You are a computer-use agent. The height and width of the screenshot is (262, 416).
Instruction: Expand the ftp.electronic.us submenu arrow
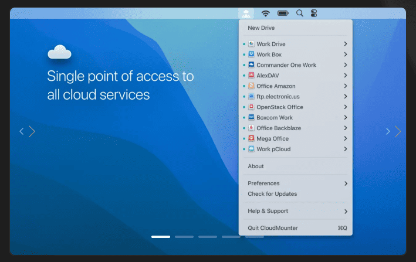[346, 97]
